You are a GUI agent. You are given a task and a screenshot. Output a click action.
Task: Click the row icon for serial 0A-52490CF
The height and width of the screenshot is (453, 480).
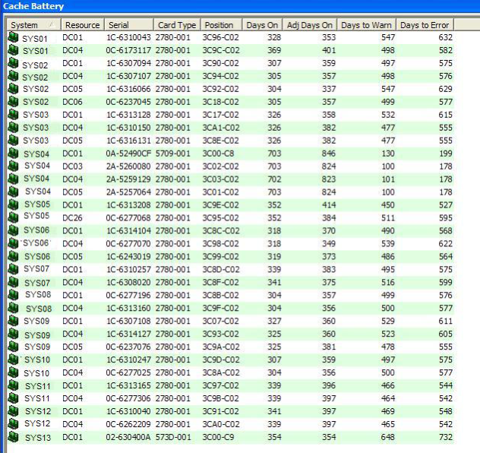pos(13,153)
